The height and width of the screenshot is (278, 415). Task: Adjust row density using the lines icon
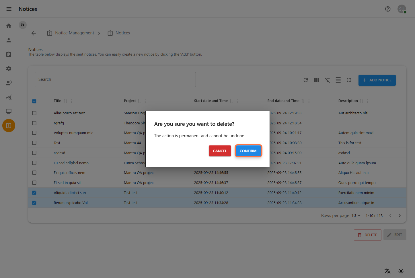coord(338,80)
